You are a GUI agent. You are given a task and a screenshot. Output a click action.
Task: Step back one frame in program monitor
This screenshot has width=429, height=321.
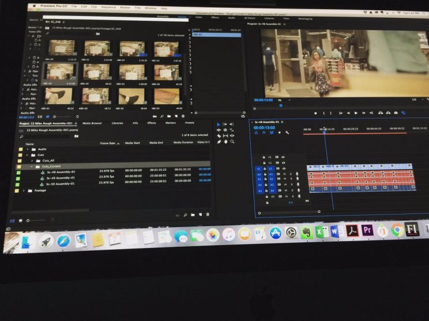click(348, 113)
